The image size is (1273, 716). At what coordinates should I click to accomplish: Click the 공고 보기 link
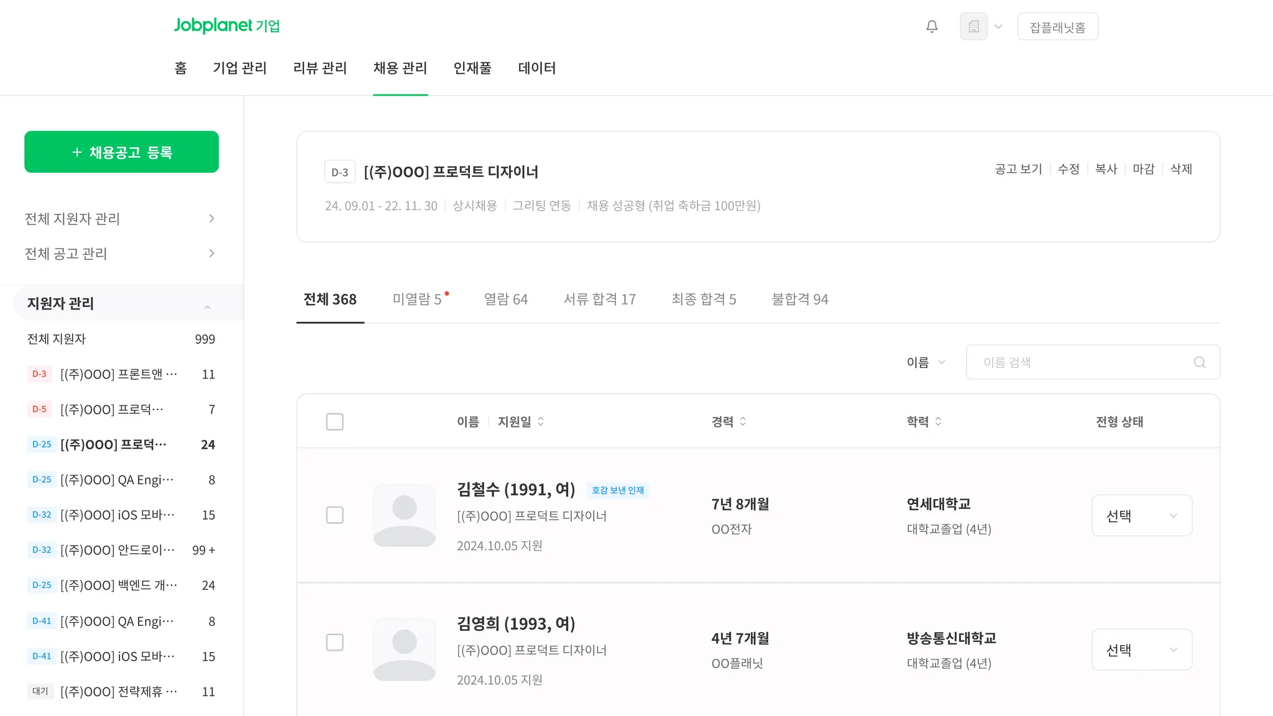pyautogui.click(x=1018, y=169)
